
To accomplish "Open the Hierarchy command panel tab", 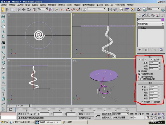I will pos(148,16).
